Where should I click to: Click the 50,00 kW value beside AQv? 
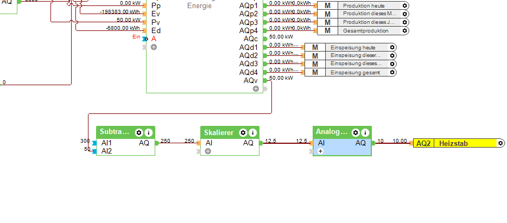tap(281, 78)
